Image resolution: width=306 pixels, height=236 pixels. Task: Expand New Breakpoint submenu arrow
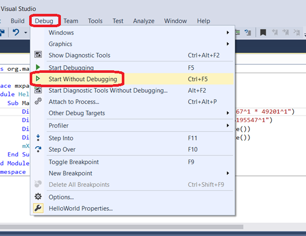pyautogui.click(x=228, y=173)
